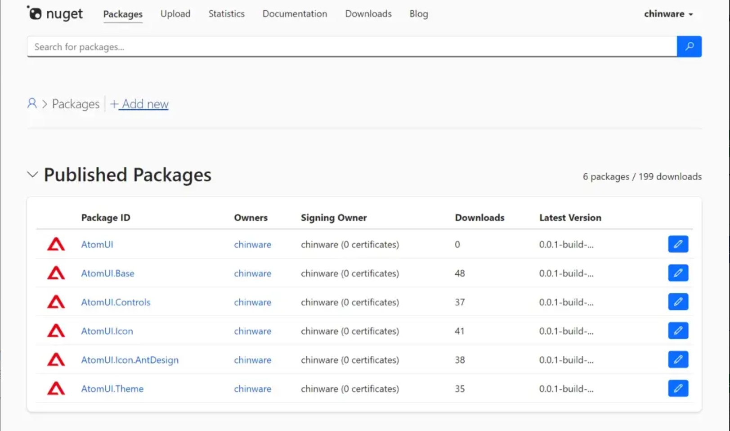Edit the AtomUI.Icon.AntDesign package
This screenshot has height=431, width=730.
click(678, 359)
